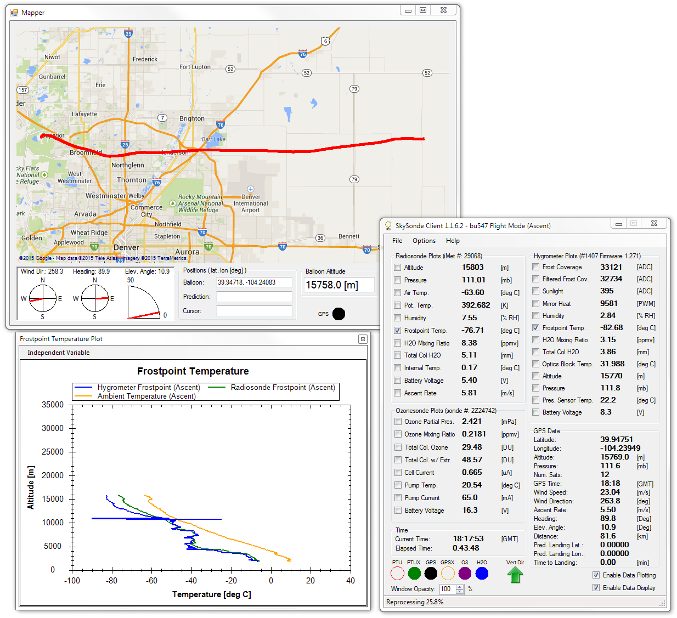Click the Pot. Temp. value 392.682

click(x=476, y=305)
